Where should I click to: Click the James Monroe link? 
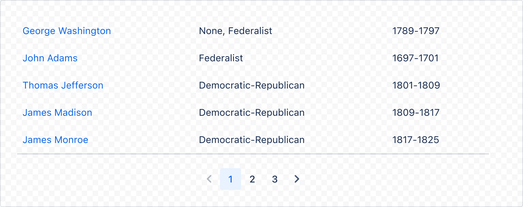coord(55,140)
